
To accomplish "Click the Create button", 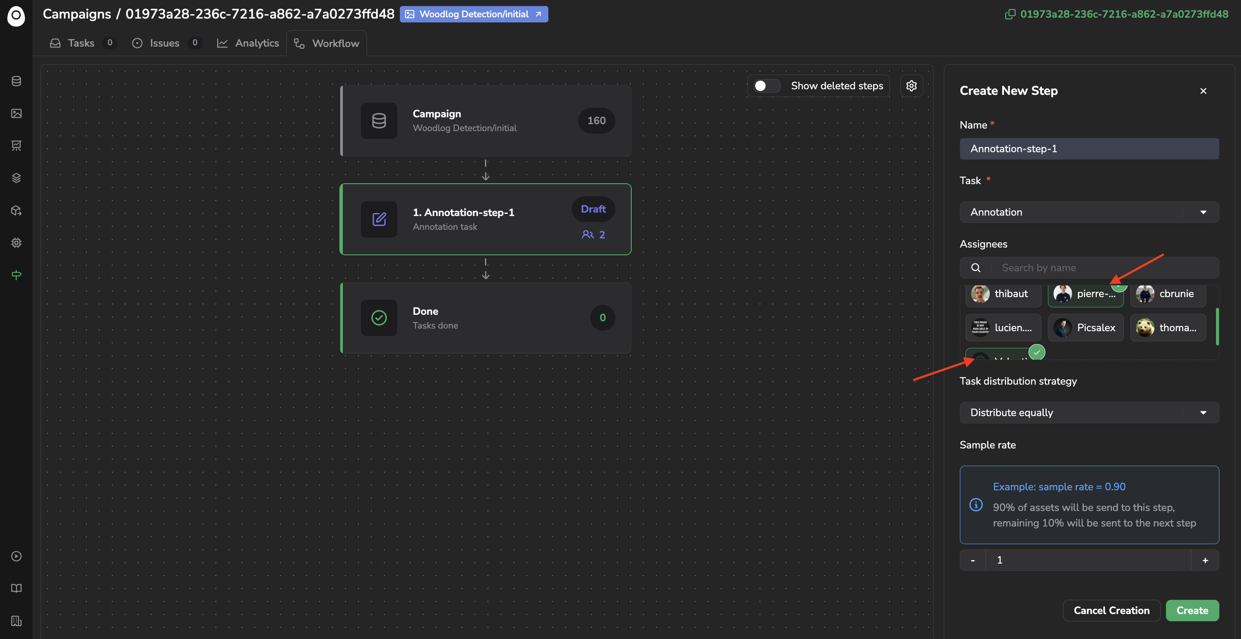I will click(x=1192, y=611).
